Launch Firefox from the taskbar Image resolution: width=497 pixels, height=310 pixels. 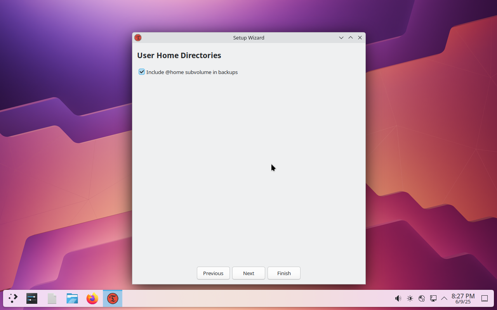pos(92,298)
